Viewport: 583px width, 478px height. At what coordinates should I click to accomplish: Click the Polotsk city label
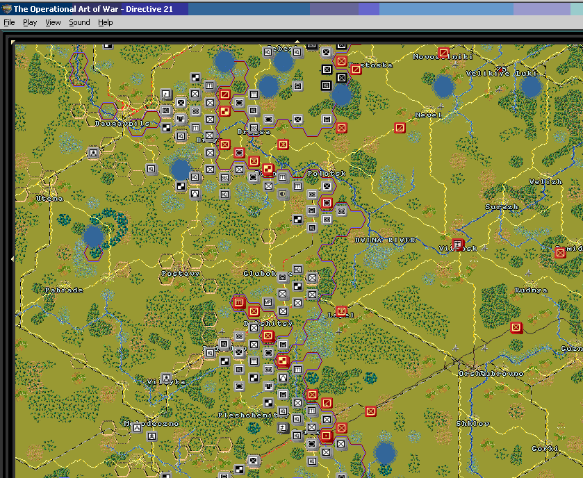tap(327, 173)
